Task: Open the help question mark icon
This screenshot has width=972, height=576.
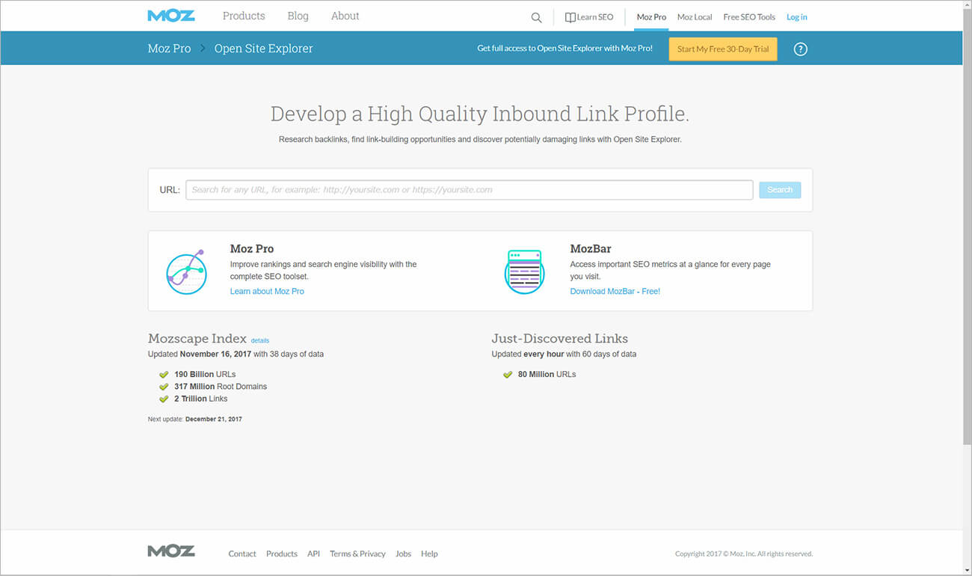Action: tap(800, 49)
